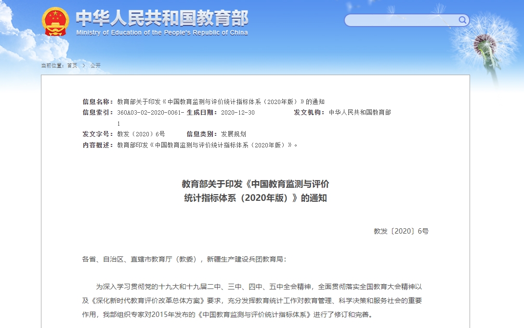Click the bold centered document title heading

(x=255, y=191)
